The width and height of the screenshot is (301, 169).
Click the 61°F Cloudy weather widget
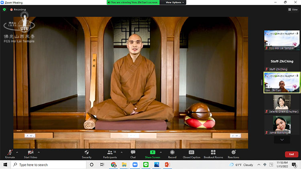coord(241,165)
